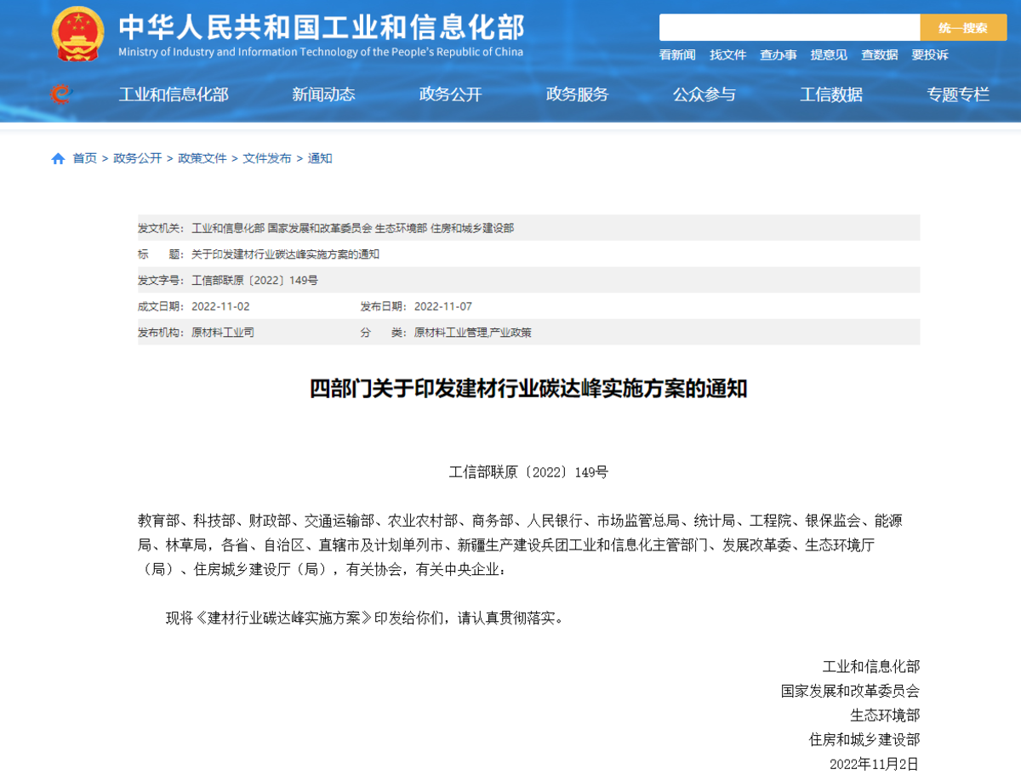Click the sentence 现将《建材行业碳达峰实施方案》印发给你们
1021x775 pixels.
365,618
